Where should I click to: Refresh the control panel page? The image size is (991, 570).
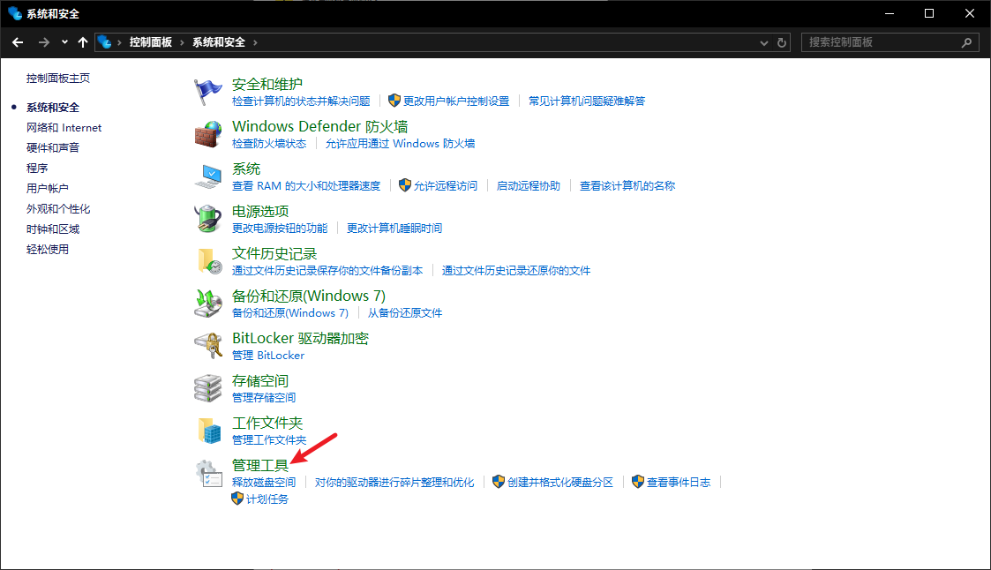[782, 42]
